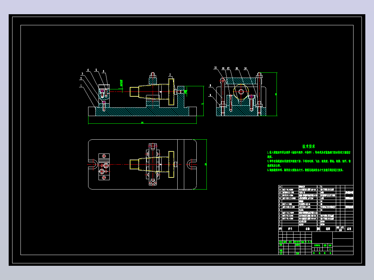Click the overall length dimension under front view
The width and height of the screenshot is (374, 280).
tap(142, 123)
